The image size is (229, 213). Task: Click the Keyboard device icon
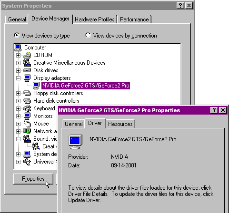point(27,108)
